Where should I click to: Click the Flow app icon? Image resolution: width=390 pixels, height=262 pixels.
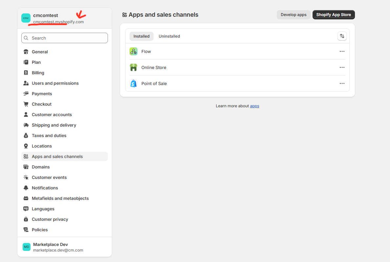point(133,51)
